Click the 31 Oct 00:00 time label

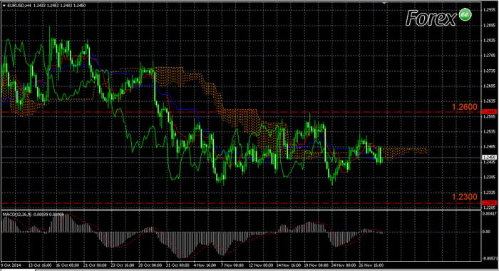(x=178, y=265)
